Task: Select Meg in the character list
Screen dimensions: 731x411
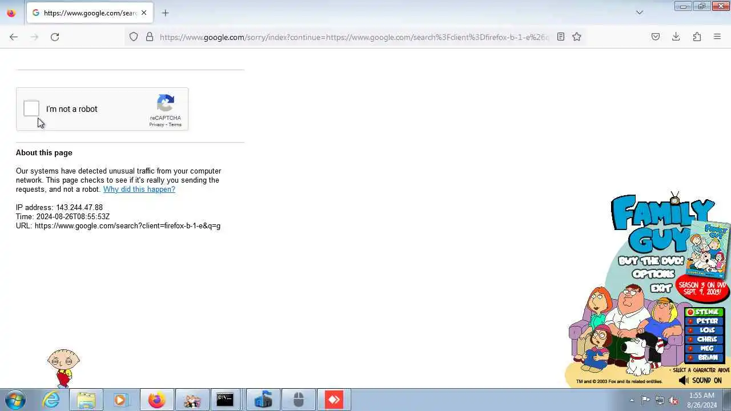Action: coord(705,348)
